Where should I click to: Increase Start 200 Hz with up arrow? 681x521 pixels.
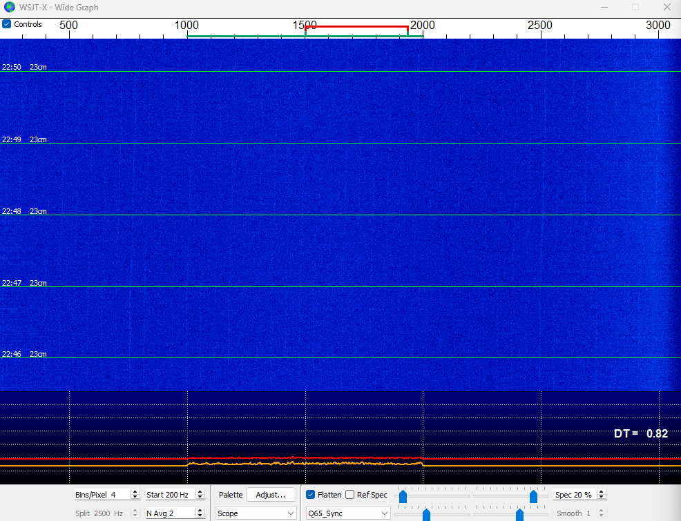pyautogui.click(x=200, y=492)
